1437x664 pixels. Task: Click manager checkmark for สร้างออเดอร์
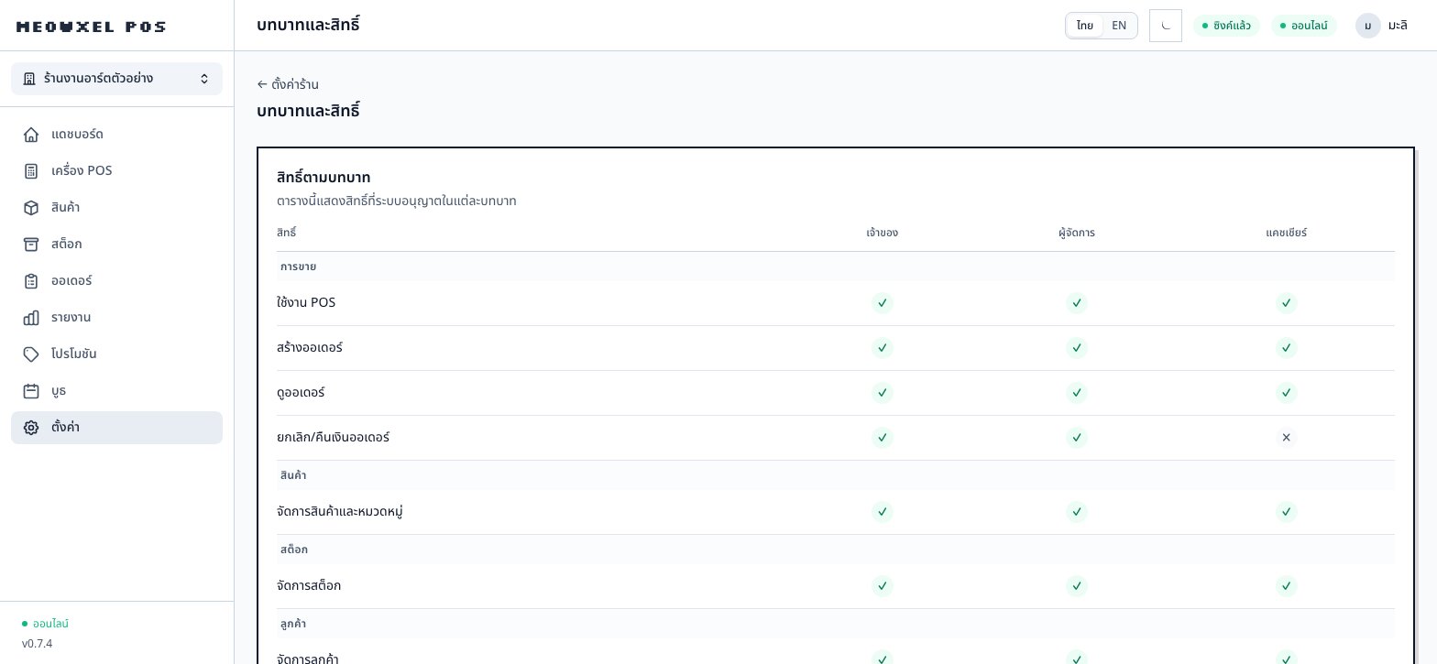pyautogui.click(x=1077, y=348)
